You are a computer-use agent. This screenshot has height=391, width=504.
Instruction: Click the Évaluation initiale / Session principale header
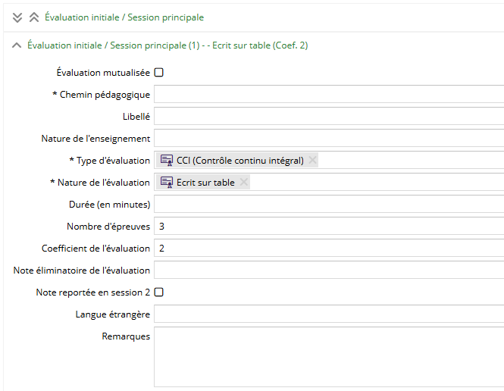[124, 17]
